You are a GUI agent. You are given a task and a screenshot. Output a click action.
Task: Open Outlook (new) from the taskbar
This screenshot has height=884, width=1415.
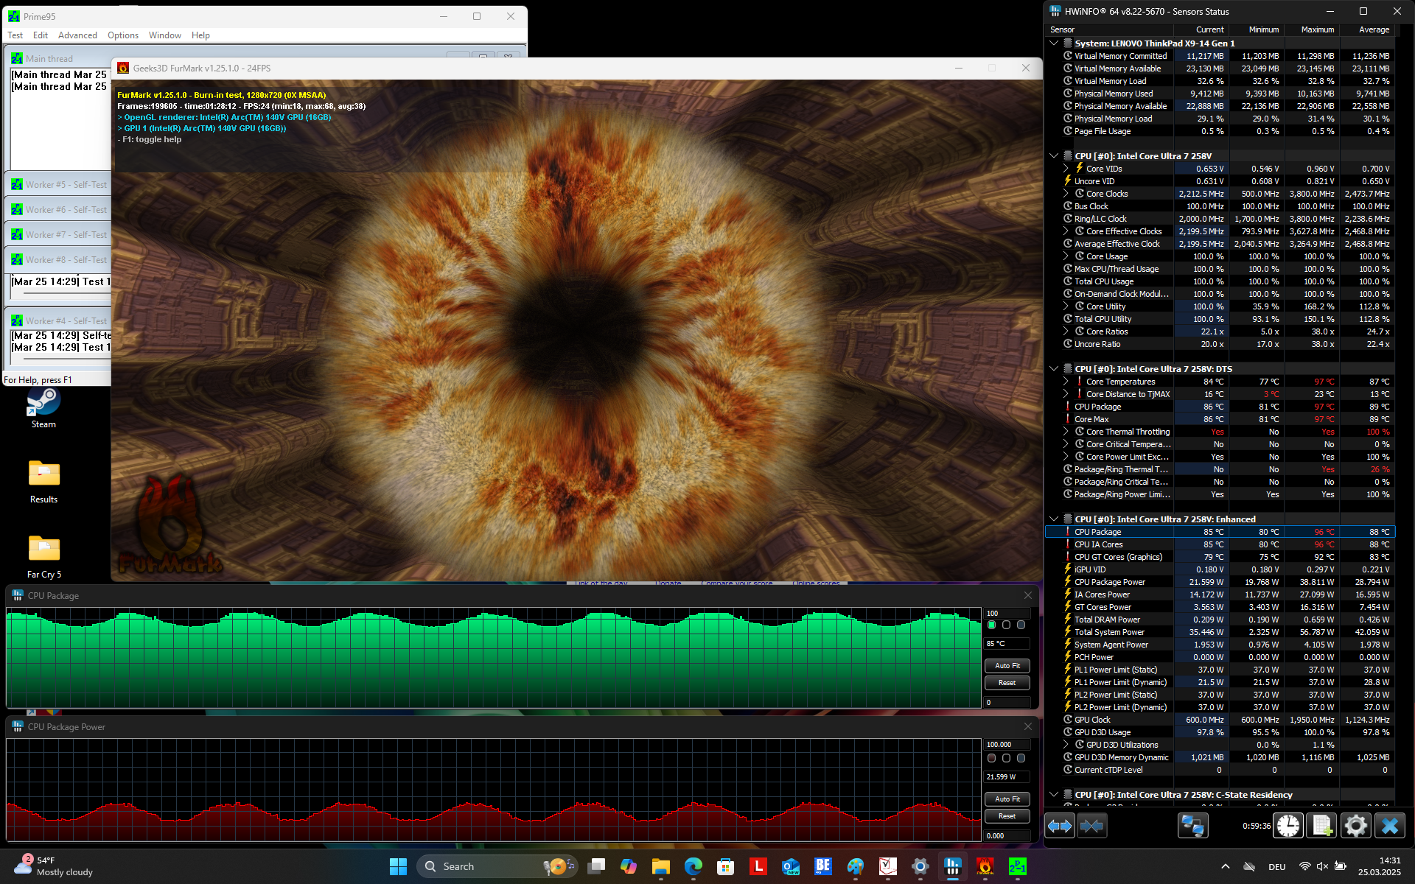point(791,866)
